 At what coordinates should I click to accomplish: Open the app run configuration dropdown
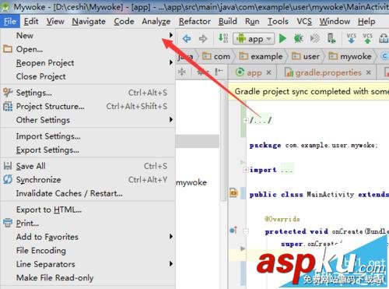(x=254, y=39)
